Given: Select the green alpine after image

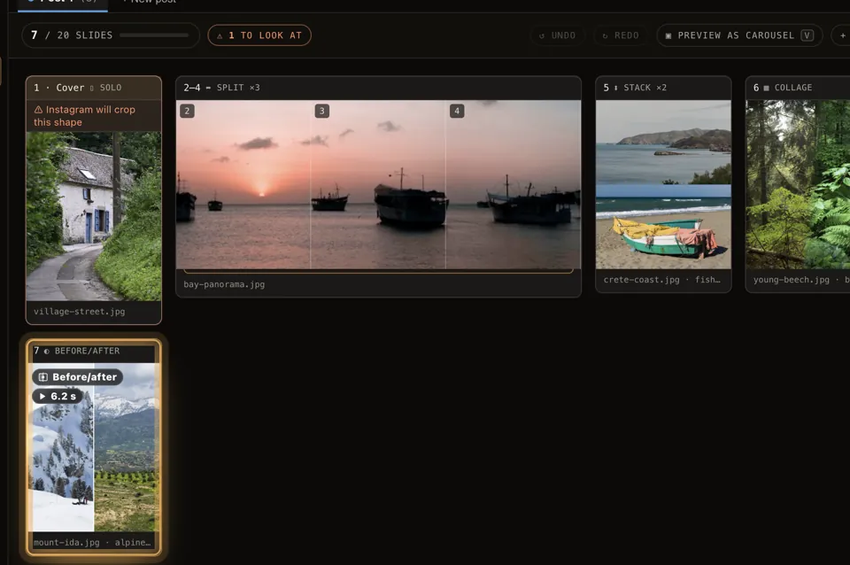Looking at the screenshot, I should click(126, 447).
